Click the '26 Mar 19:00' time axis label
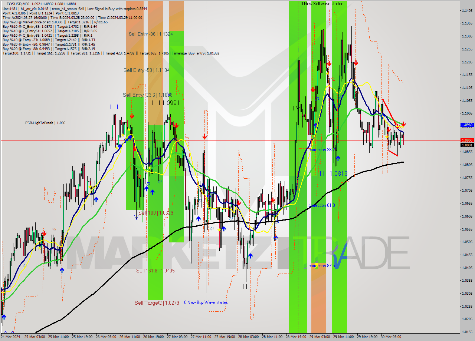Viewport: 475px width, 341px height. (154, 337)
